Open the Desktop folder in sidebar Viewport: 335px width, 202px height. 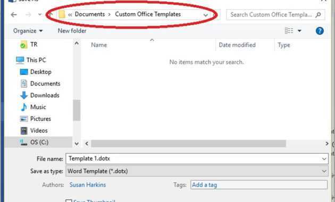pyautogui.click(x=40, y=72)
